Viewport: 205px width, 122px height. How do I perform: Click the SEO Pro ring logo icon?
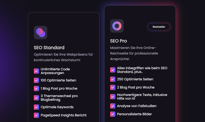117,26
